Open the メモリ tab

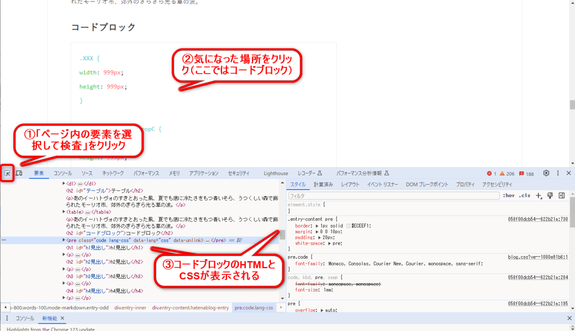[x=174, y=173]
